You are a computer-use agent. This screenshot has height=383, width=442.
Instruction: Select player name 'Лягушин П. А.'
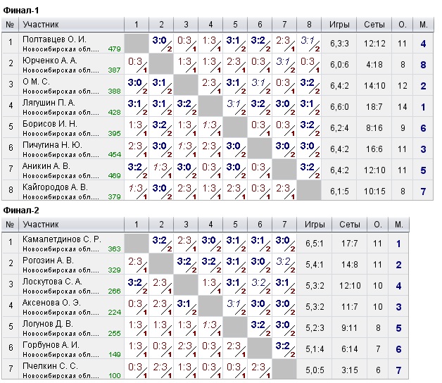tap(49, 103)
